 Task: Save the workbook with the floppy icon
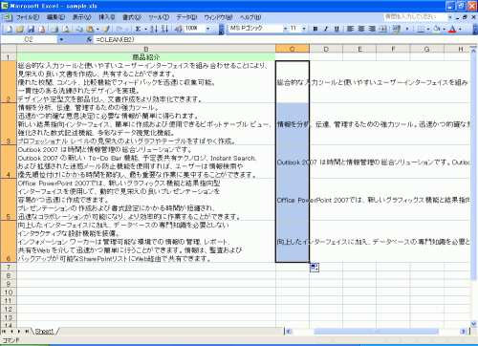coord(31,30)
